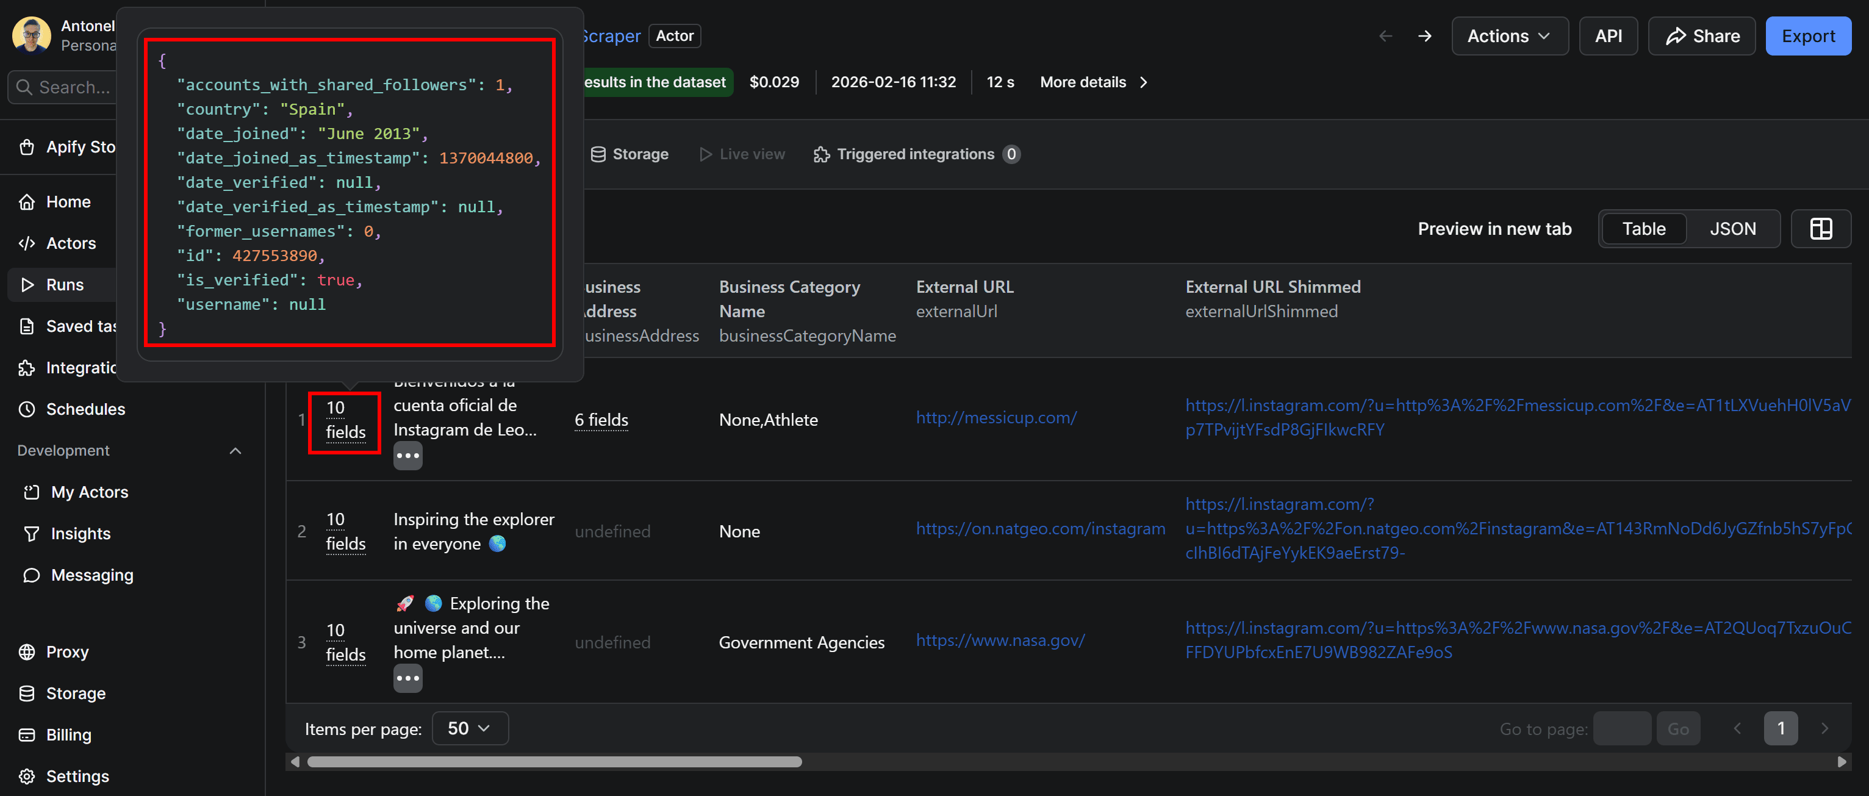This screenshot has width=1869, height=796.
Task: Open Insights via its funnel icon
Action: 31,533
